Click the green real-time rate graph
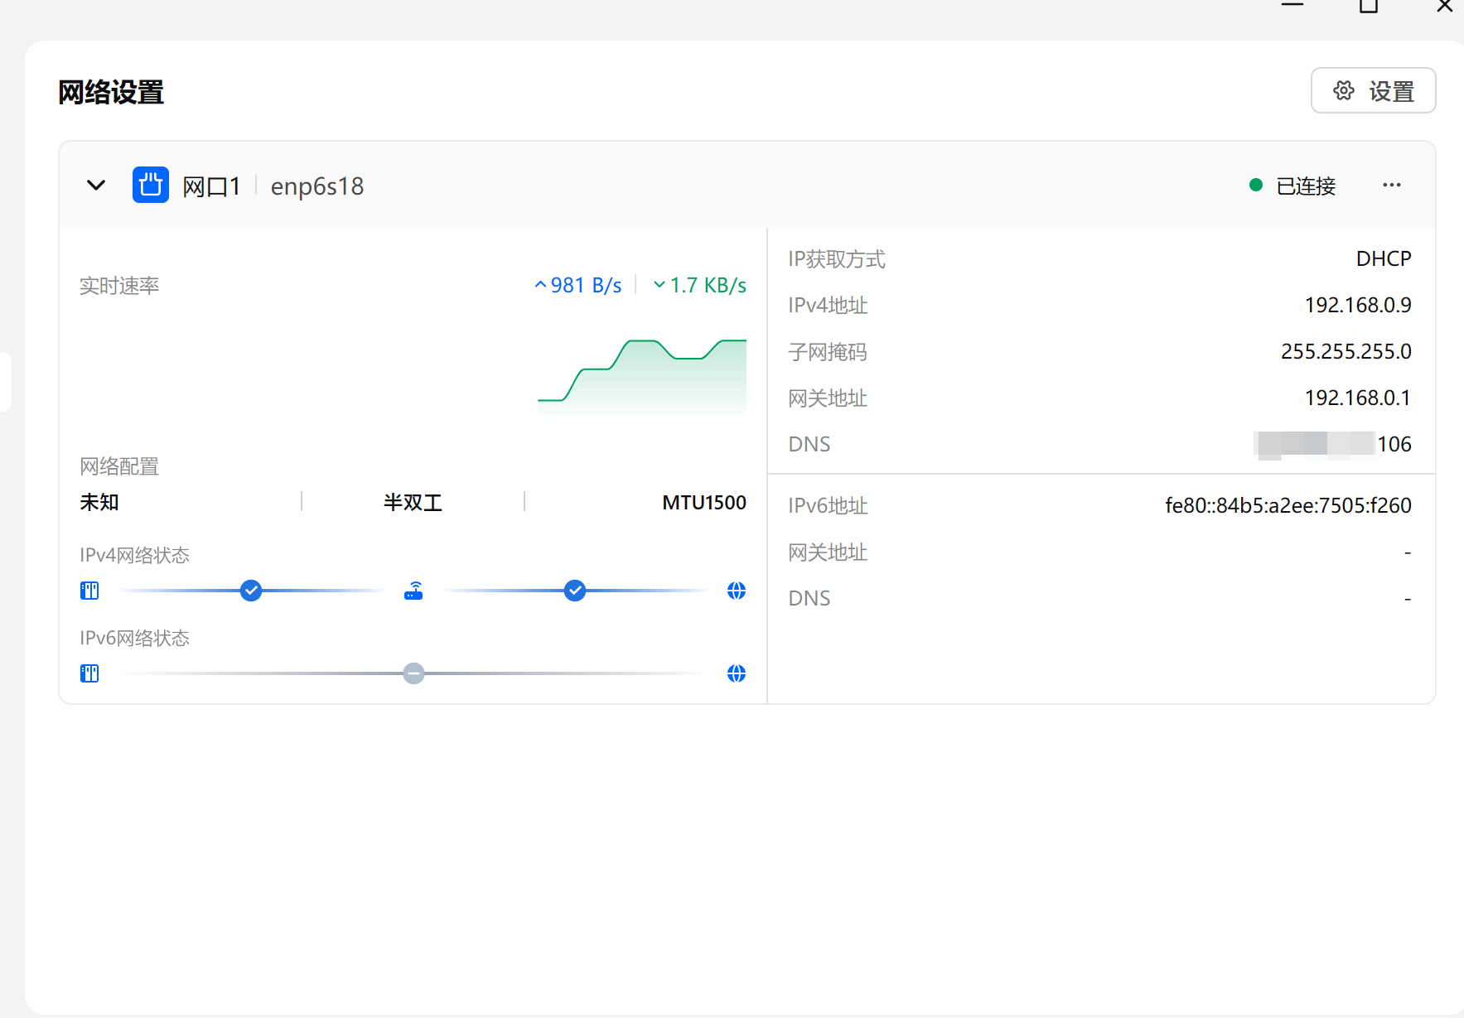The width and height of the screenshot is (1464, 1018). [x=642, y=377]
